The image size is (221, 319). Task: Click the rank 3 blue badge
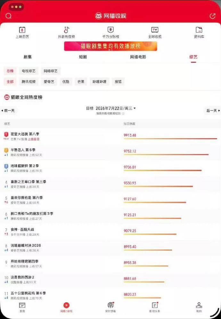6,166
